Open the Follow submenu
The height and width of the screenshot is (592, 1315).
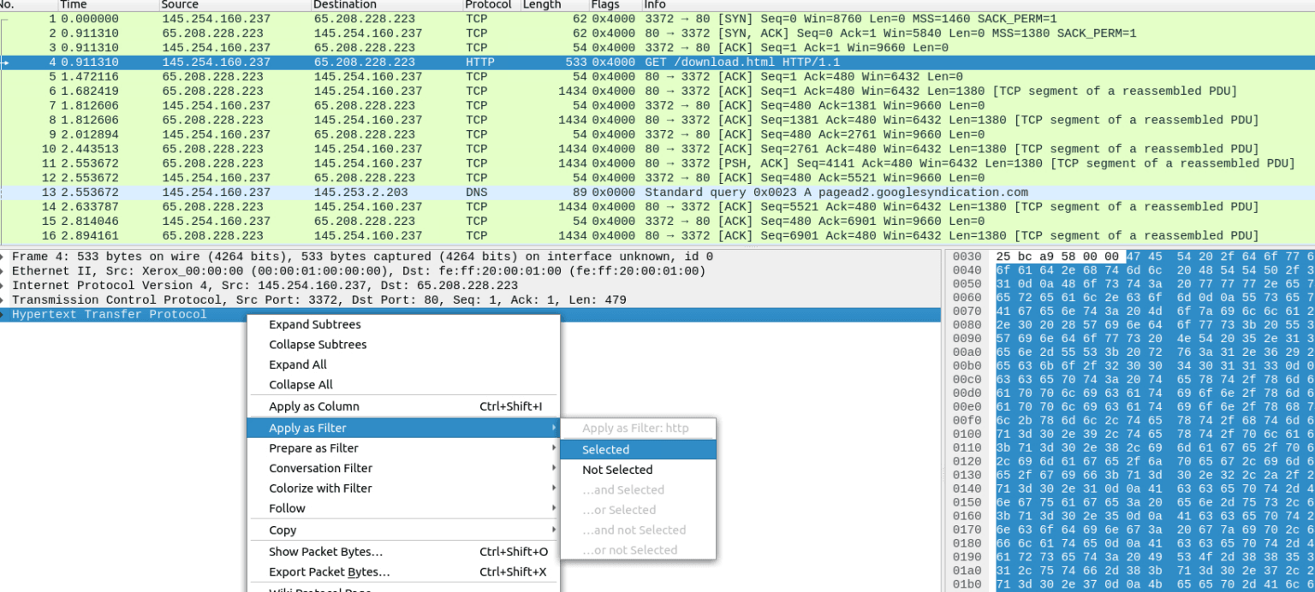click(403, 508)
